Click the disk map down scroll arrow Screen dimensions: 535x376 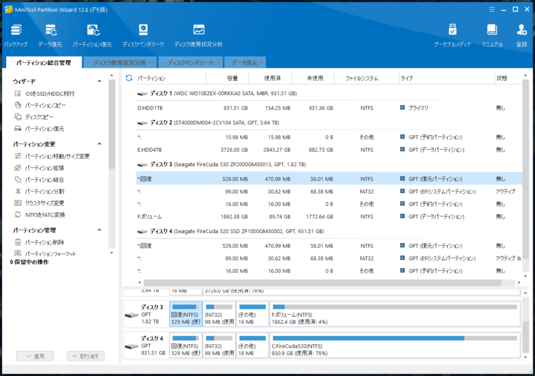pyautogui.click(x=526, y=357)
